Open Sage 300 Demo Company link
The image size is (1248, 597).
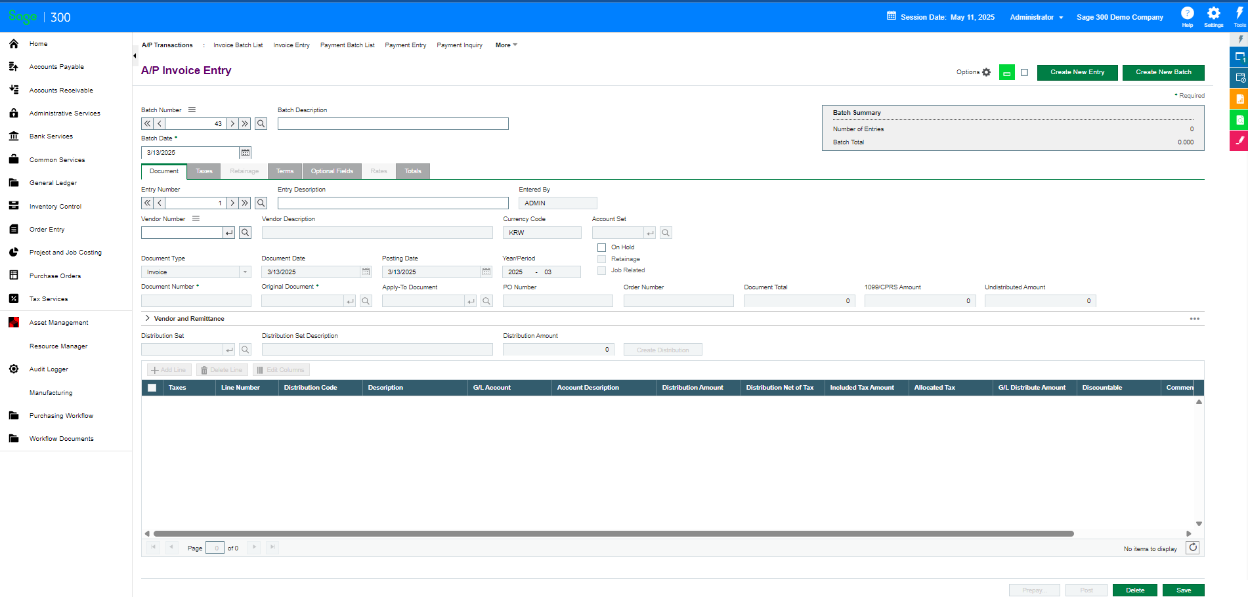coord(1120,17)
